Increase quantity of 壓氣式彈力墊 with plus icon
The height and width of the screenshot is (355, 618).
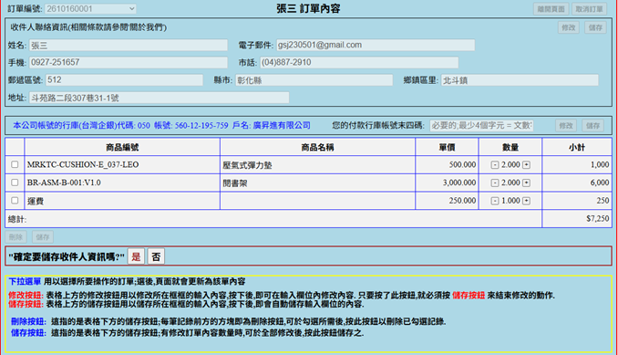[x=526, y=165]
